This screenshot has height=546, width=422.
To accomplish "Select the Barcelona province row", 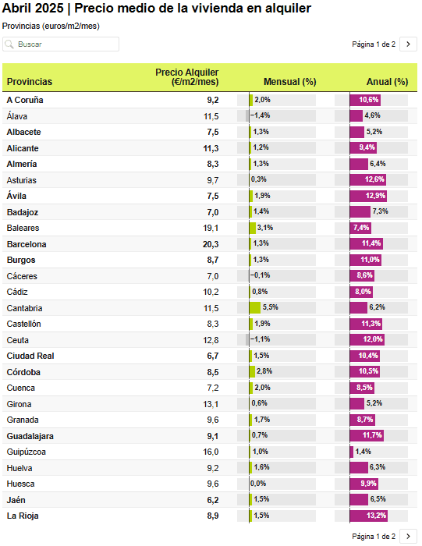I will point(210,244).
